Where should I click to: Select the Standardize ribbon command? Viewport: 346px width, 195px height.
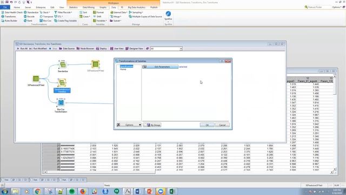(31, 12)
